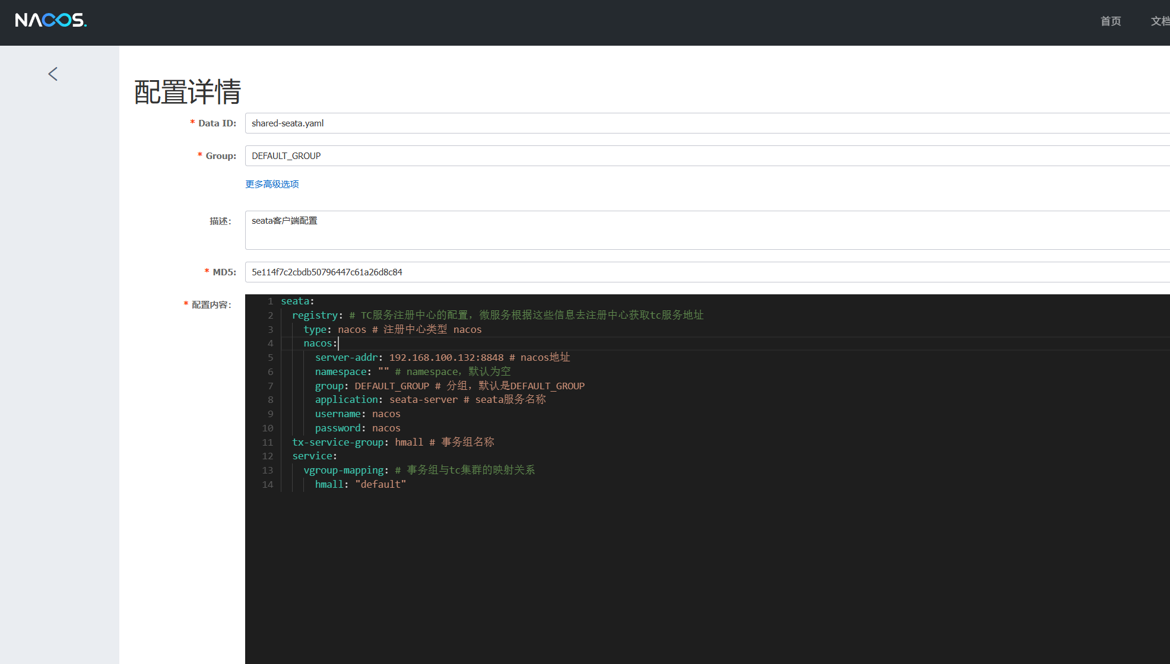The height and width of the screenshot is (664, 1170).
Task: Expand 更多高级选项 advanced options
Action: click(x=271, y=184)
